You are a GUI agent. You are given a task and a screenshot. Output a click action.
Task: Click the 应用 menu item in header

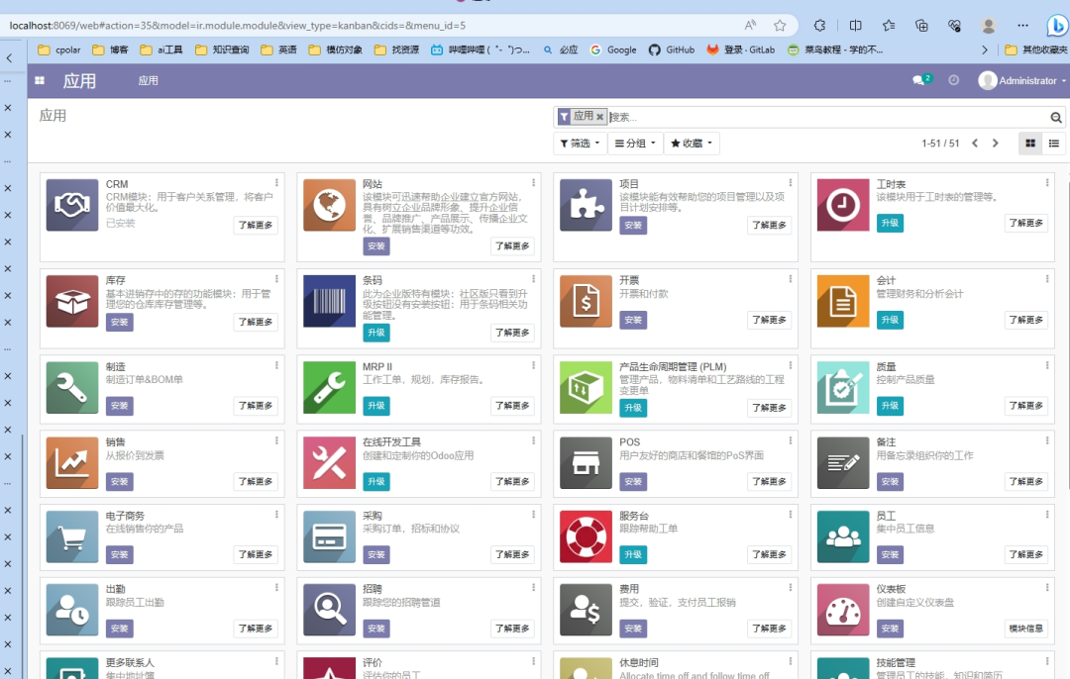pos(148,81)
